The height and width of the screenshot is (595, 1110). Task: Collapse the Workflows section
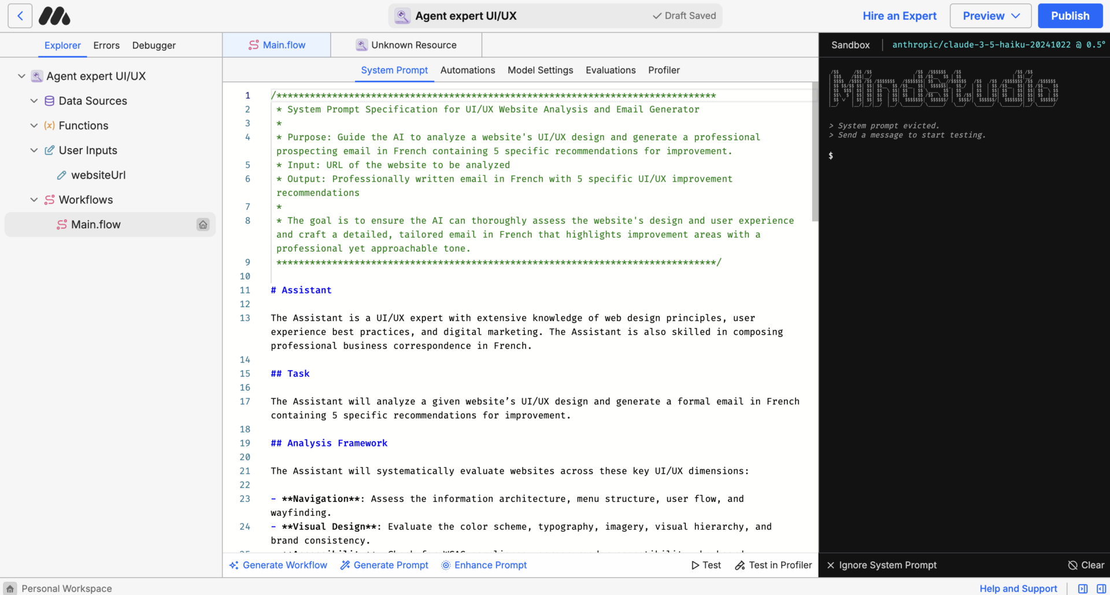[34, 200]
